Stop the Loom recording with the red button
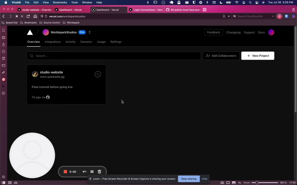 point(65,172)
